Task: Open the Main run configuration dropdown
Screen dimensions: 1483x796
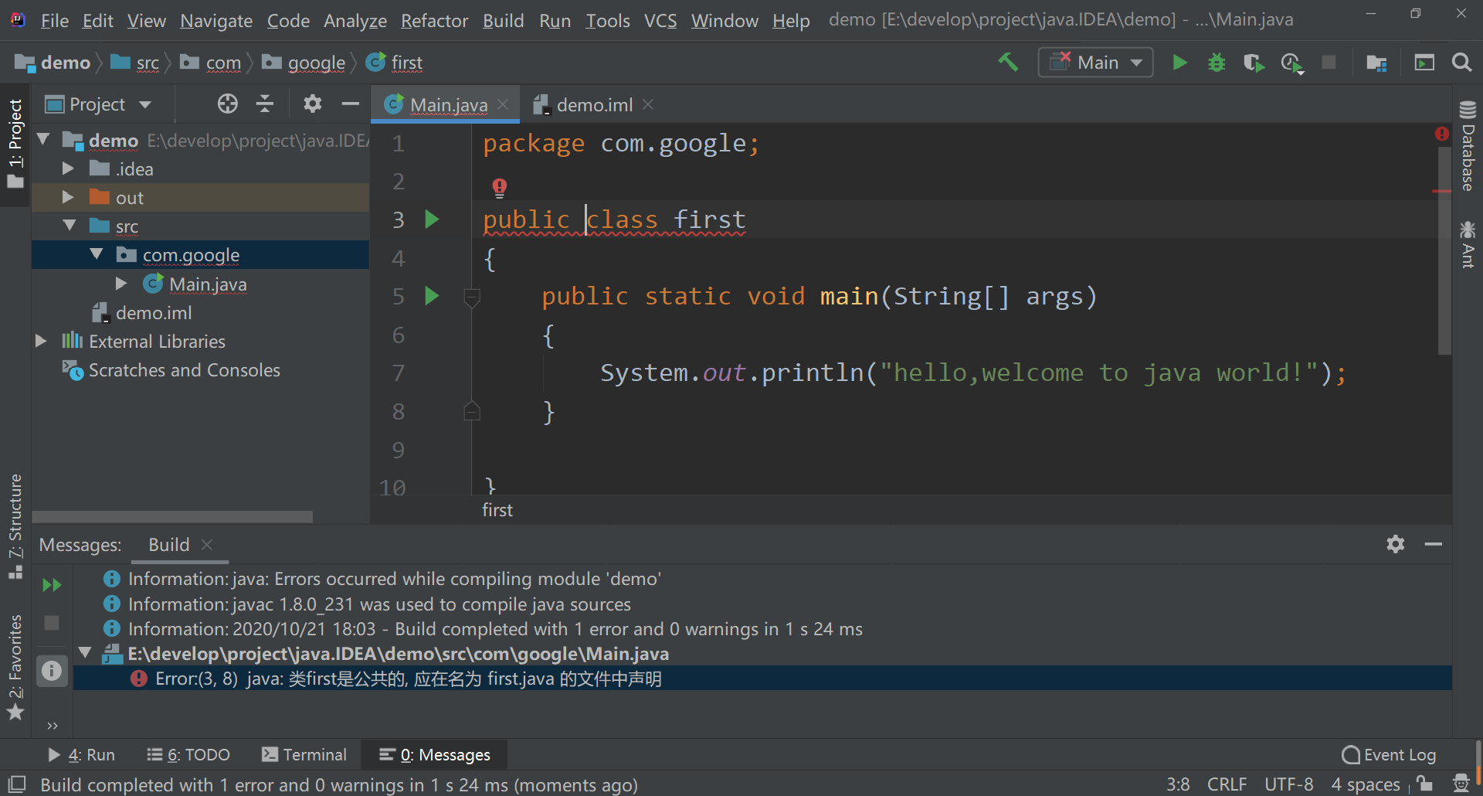Action: point(1096,63)
